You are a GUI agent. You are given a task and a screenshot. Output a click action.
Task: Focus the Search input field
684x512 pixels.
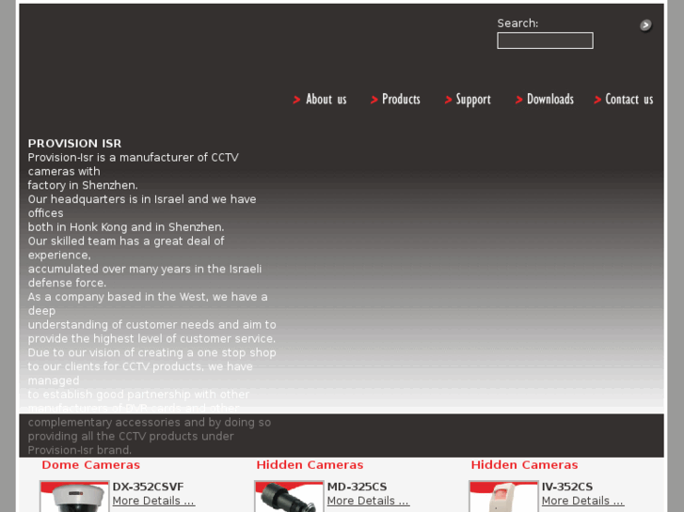tap(545, 40)
